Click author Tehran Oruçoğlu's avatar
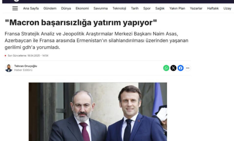 point(9,68)
